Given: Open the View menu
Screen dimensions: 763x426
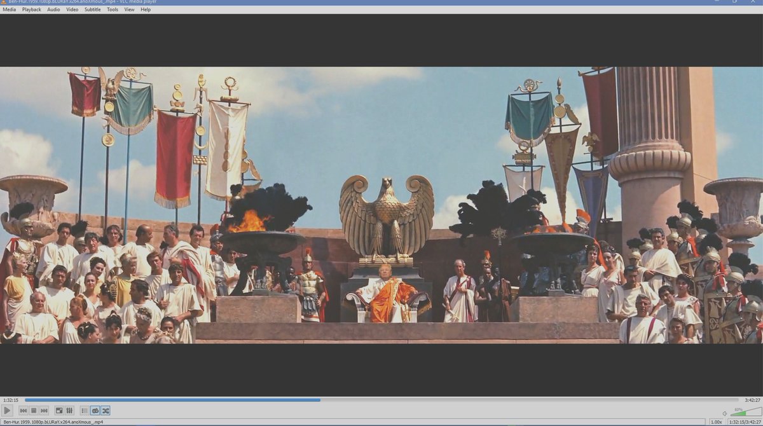Looking at the screenshot, I should [x=129, y=10].
